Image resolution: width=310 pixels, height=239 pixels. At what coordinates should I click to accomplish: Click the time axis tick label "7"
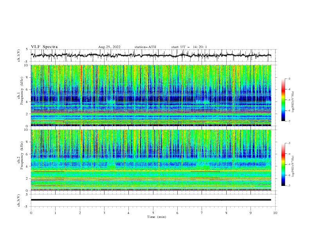pos(202,213)
